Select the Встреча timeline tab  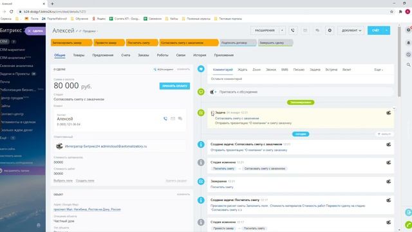point(331,70)
